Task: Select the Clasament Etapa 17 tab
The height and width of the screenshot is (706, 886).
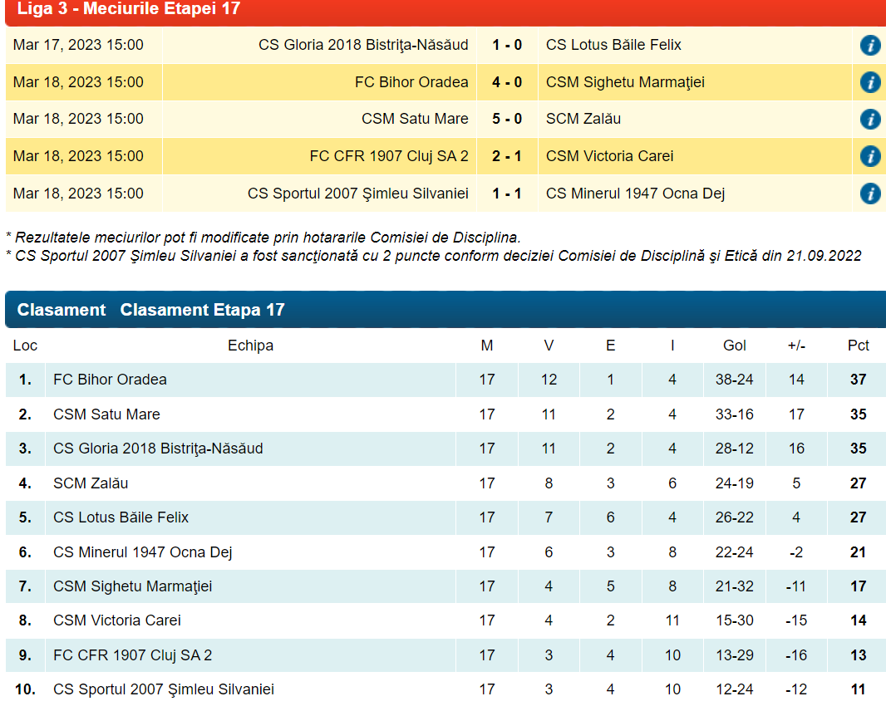Action: (x=202, y=310)
